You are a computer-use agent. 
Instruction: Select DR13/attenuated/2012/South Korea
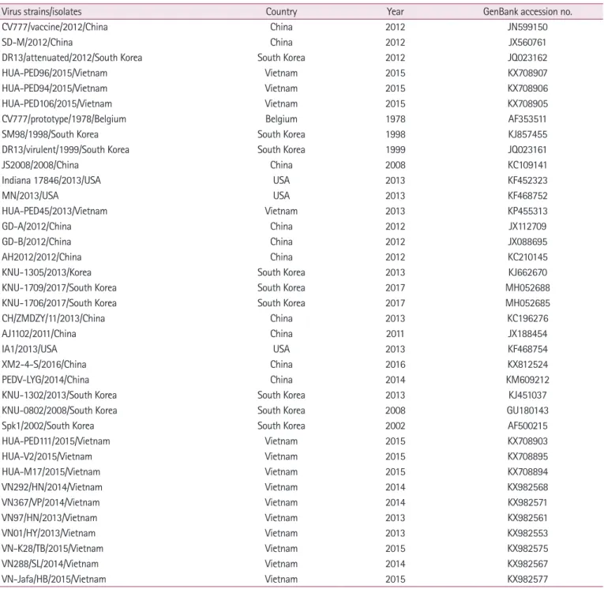tap(72, 58)
